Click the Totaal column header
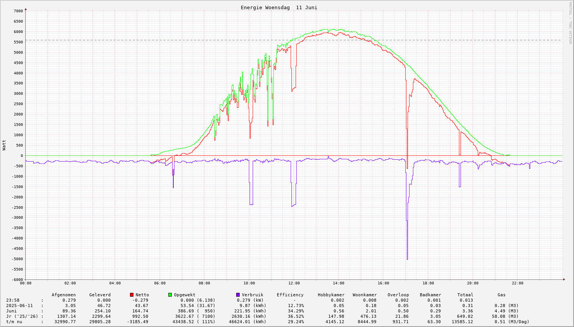Viewport: 574px width, 327px height. pyautogui.click(x=465, y=295)
